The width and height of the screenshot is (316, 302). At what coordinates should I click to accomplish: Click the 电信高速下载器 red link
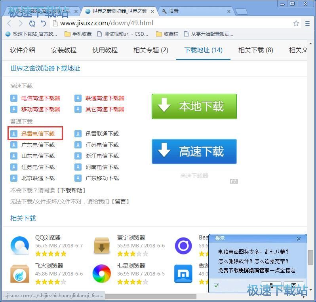41,98
